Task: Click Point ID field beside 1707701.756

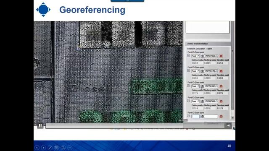Action: [195, 71]
